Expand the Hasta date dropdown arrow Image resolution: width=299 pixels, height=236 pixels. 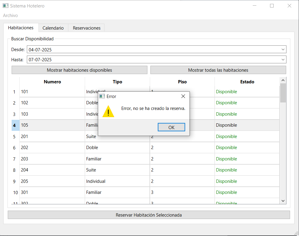(283, 59)
